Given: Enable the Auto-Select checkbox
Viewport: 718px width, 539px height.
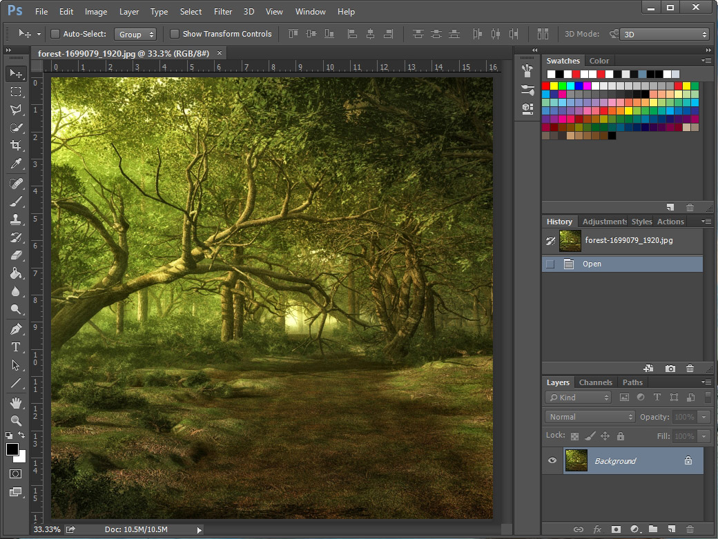Looking at the screenshot, I should pyautogui.click(x=55, y=34).
